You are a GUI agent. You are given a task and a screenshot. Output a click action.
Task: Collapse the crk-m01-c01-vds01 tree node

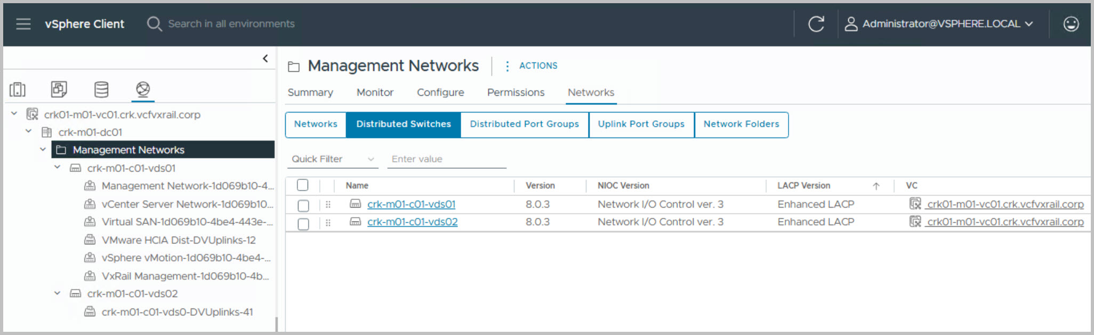pyautogui.click(x=58, y=168)
